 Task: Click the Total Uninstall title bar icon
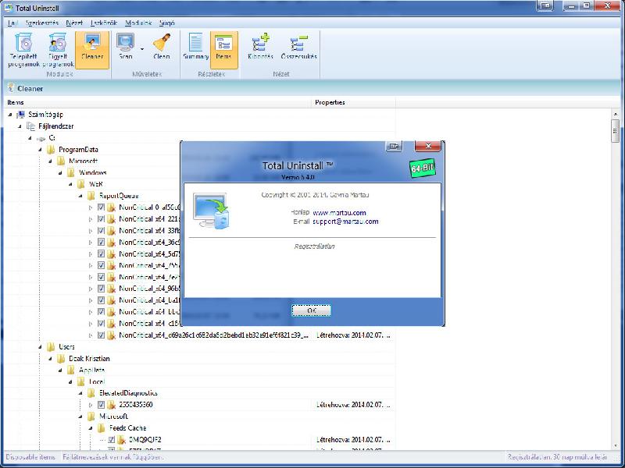pyautogui.click(x=9, y=8)
